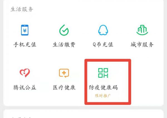This screenshot has width=167, height=118.
Task: Click the 生活服务 section heading
Action: (x=22, y=9)
